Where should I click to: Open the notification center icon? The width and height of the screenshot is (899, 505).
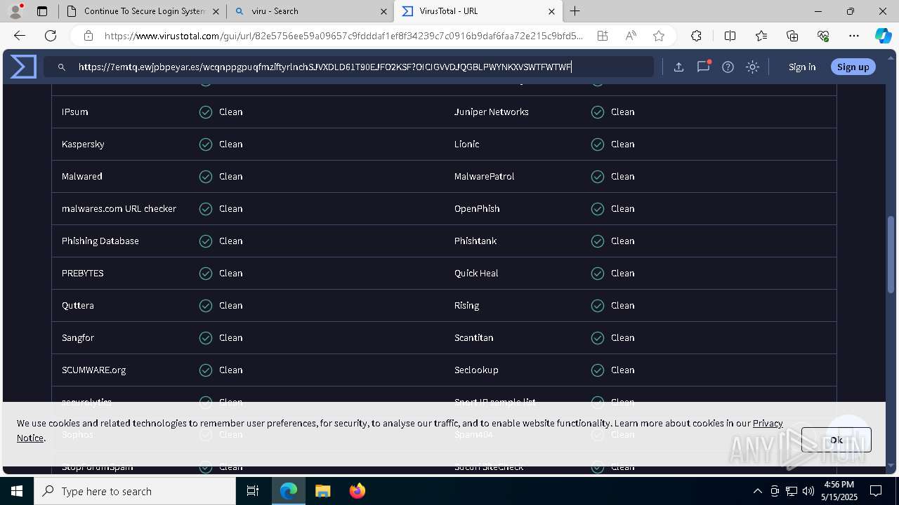(x=876, y=491)
